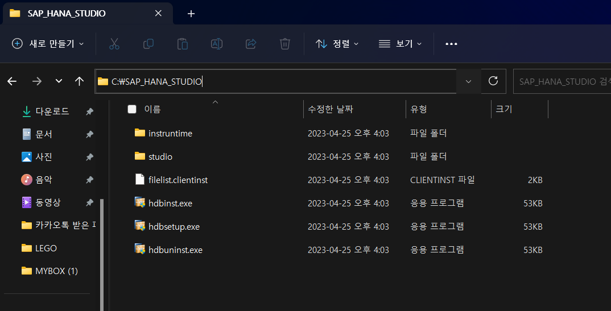Unpin 음악 using its pin icon

click(x=90, y=180)
